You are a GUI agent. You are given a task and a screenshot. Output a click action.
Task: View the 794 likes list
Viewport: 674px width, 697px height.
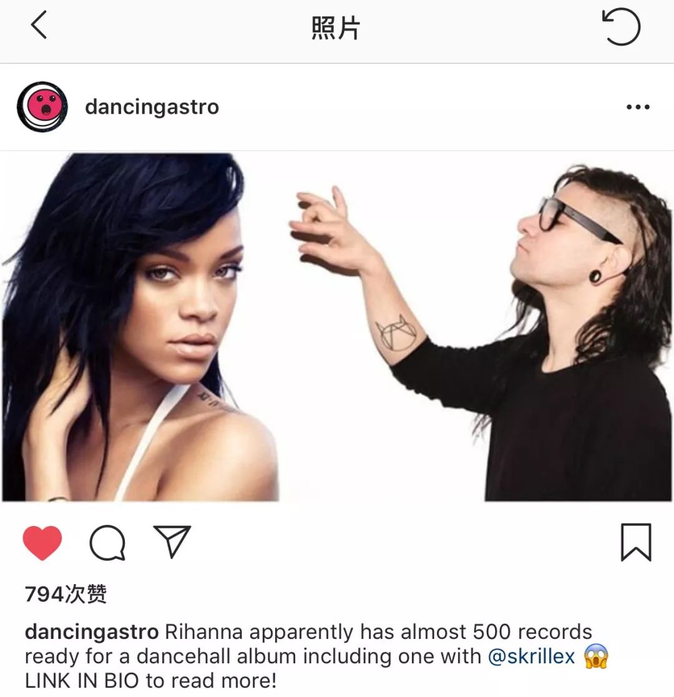(66, 594)
